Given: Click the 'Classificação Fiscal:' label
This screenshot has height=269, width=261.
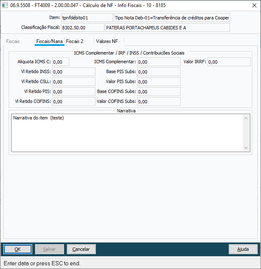Looking at the screenshot, I should point(40,27).
